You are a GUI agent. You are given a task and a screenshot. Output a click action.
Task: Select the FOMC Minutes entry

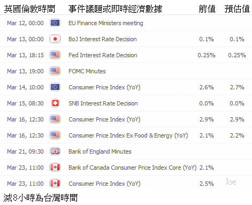pyautogui.click(x=87, y=71)
